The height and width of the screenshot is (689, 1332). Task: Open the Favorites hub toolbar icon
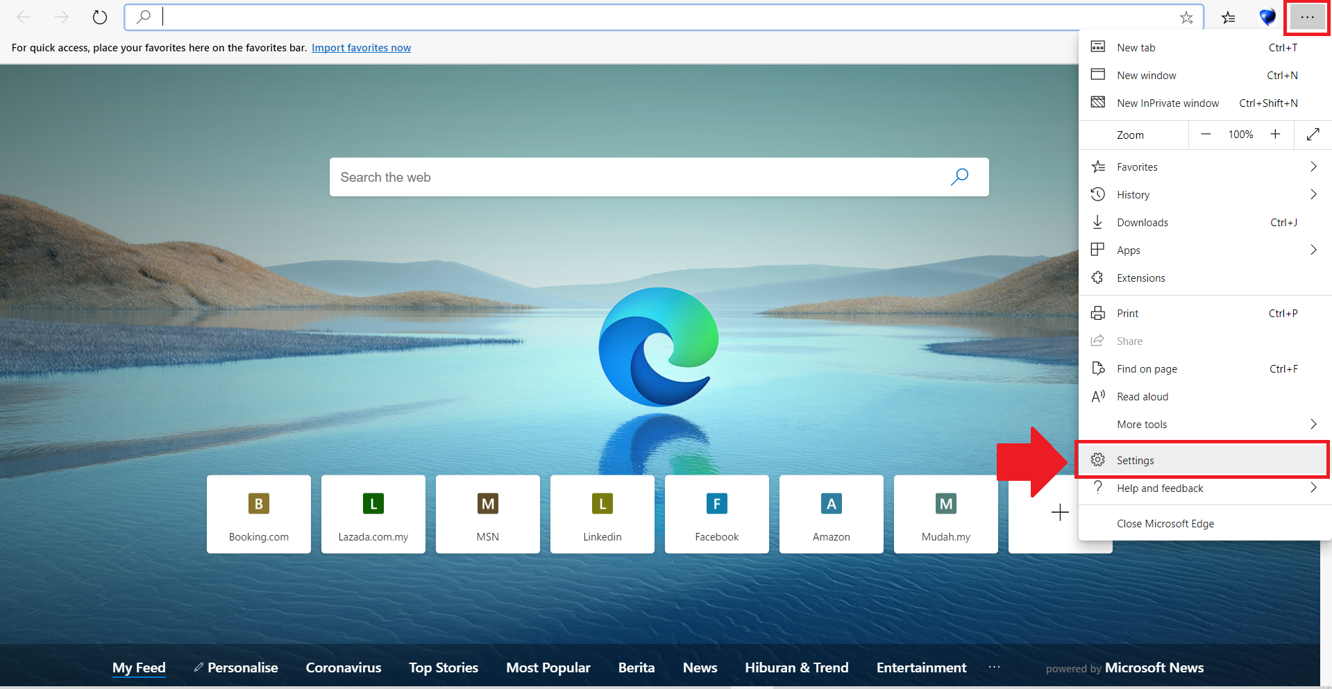(x=1229, y=17)
